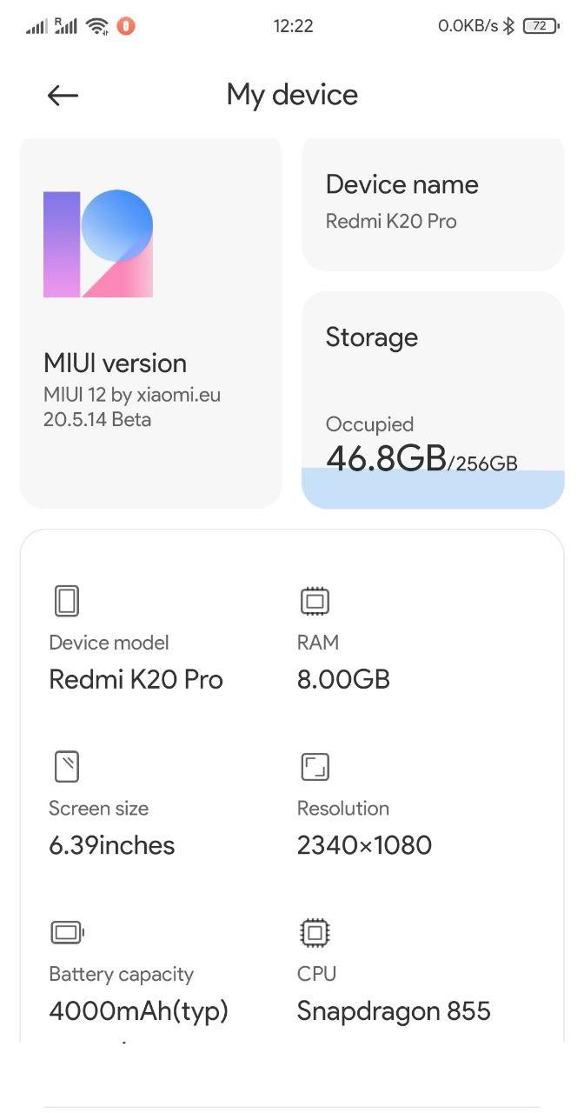The height and width of the screenshot is (1113, 584).
Task: Tap the 4000mAh battery capacity value
Action: 138,1011
